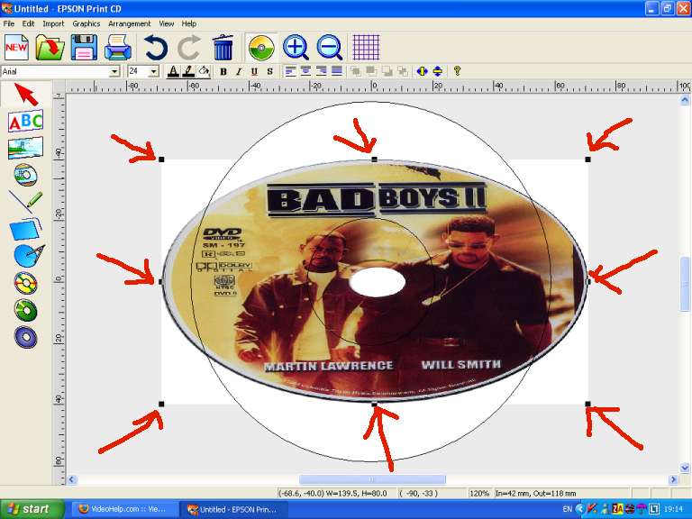Image resolution: width=692 pixels, height=519 pixels.
Task: Click the send backward one level icon
Action: click(x=403, y=71)
